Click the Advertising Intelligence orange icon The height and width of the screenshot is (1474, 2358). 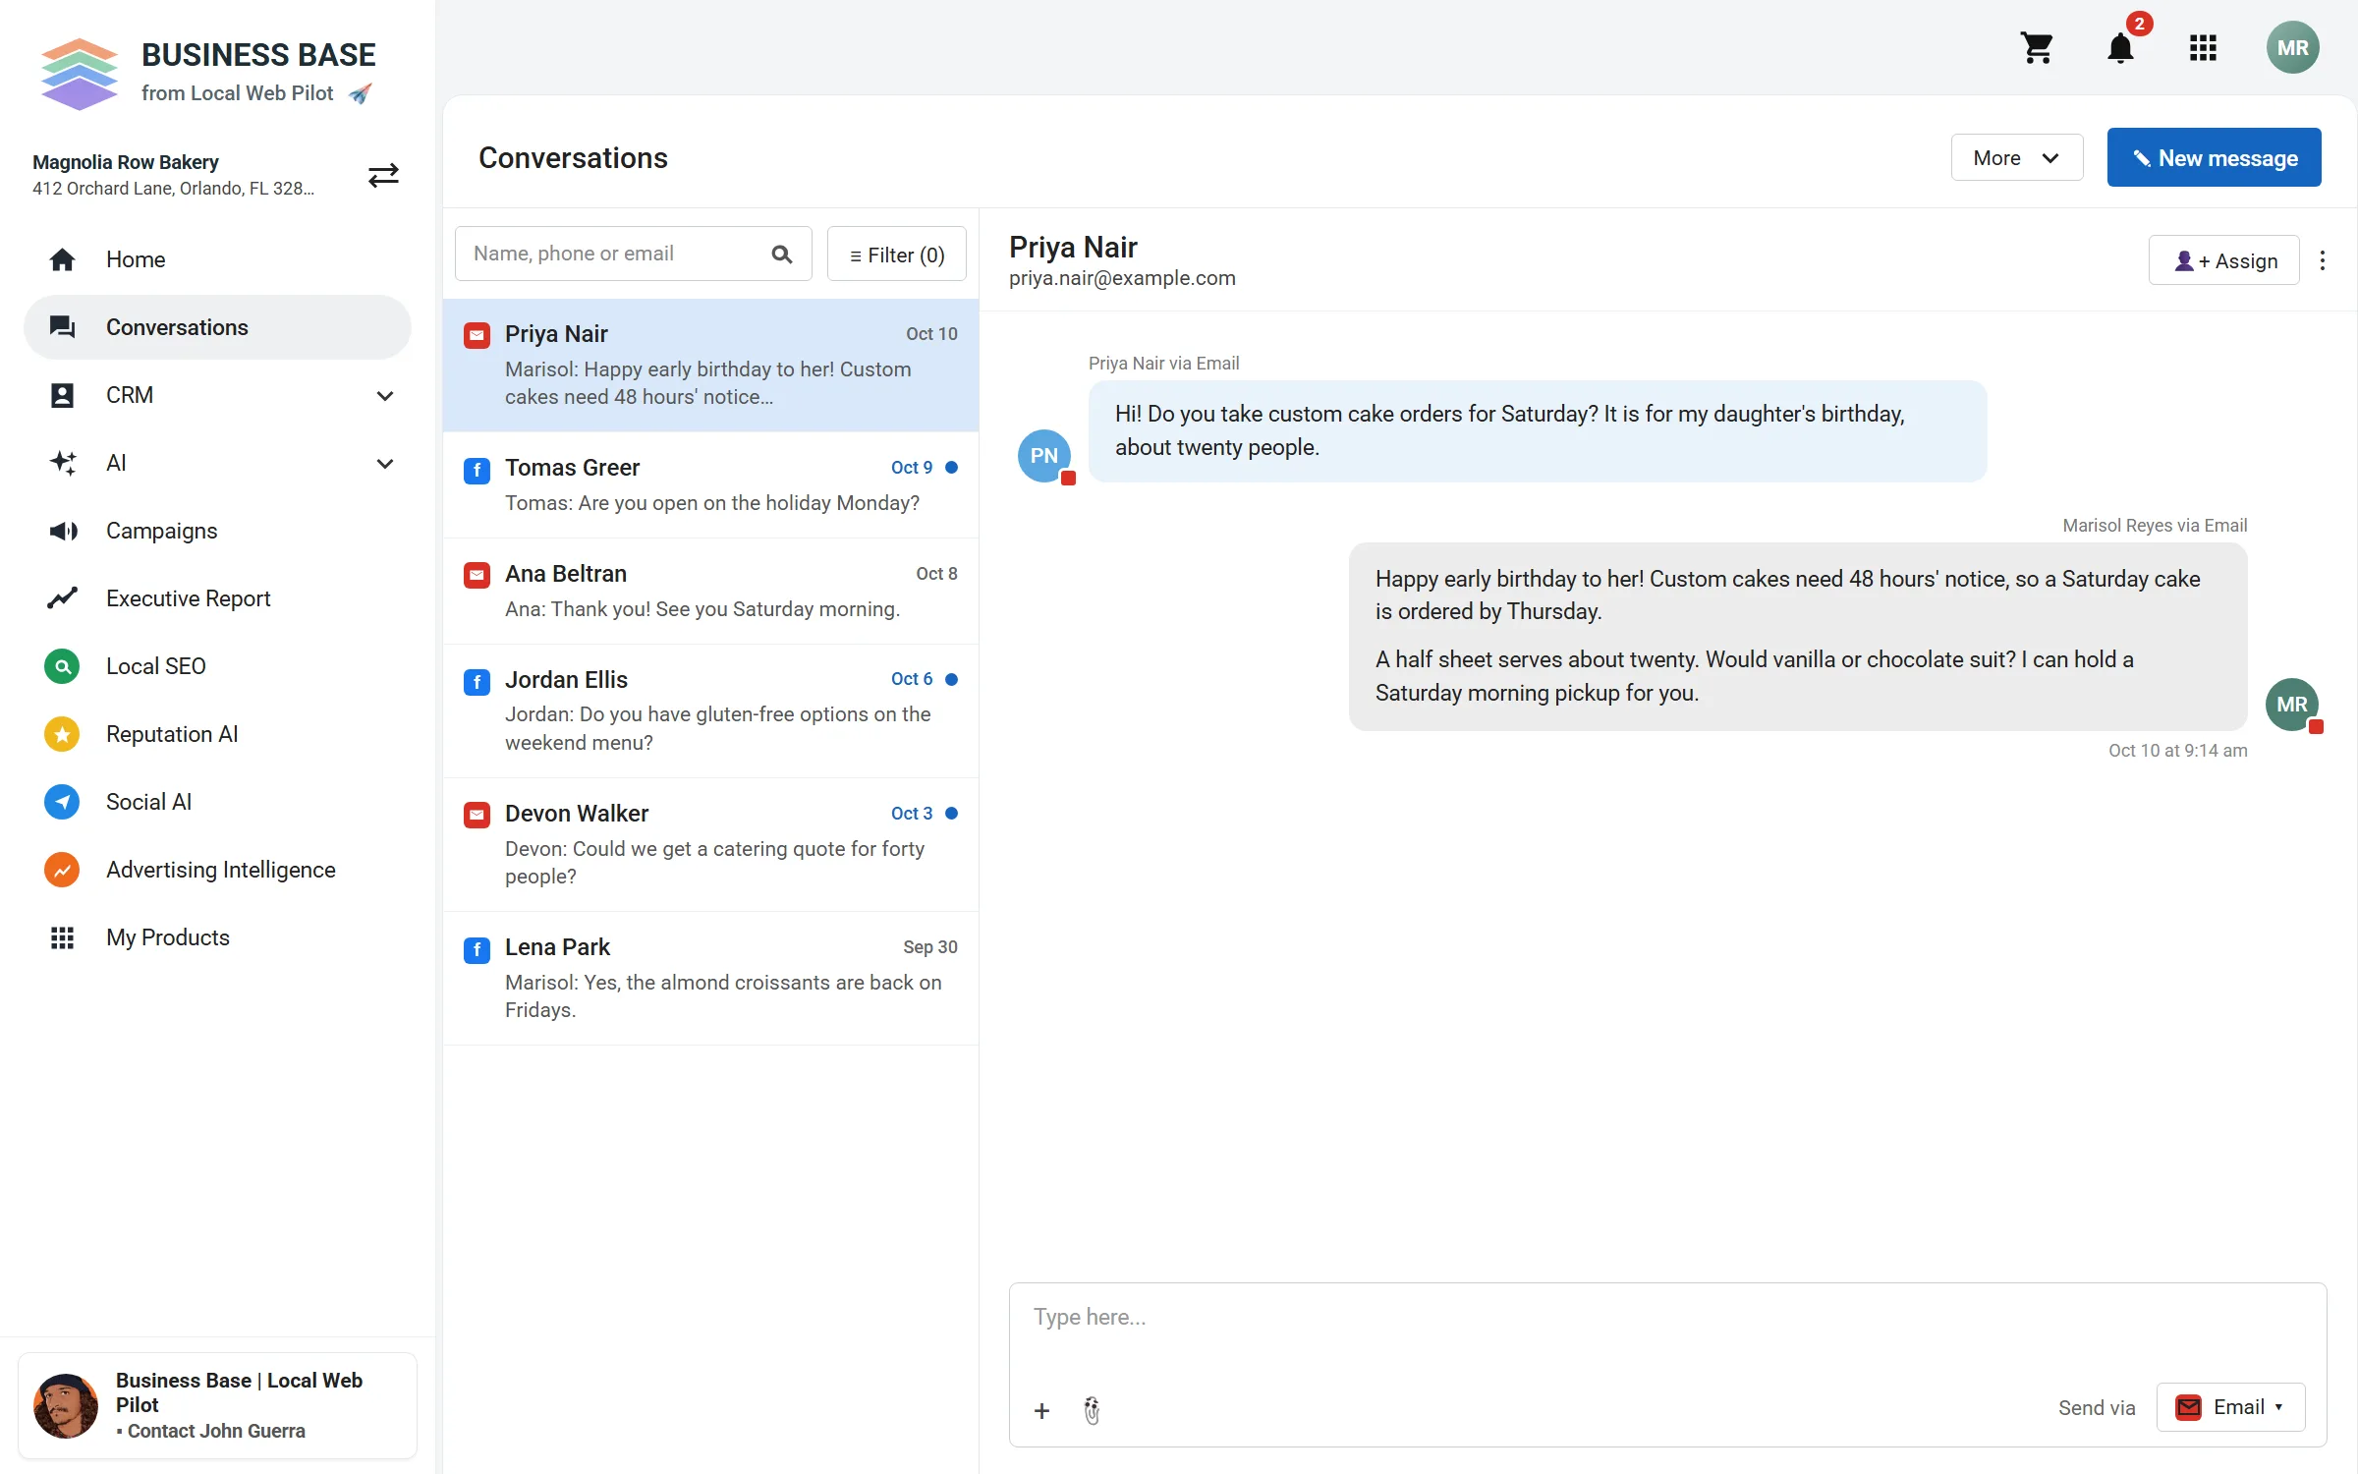click(62, 870)
